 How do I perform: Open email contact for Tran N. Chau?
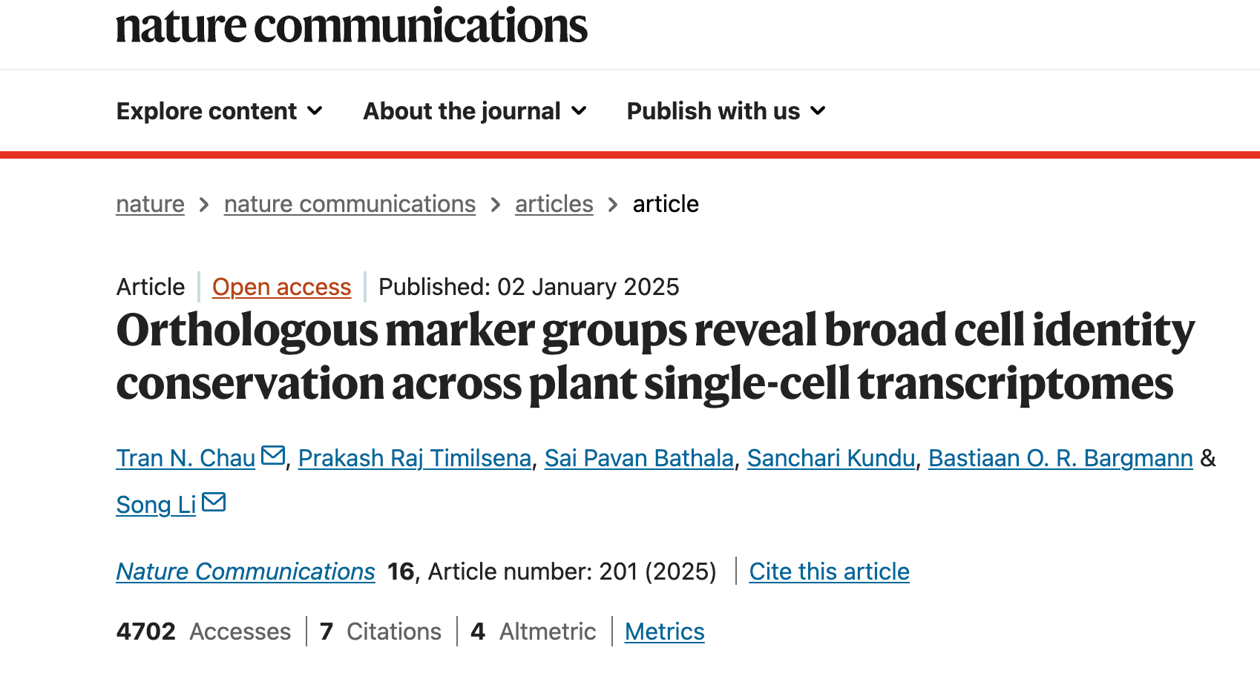272,454
